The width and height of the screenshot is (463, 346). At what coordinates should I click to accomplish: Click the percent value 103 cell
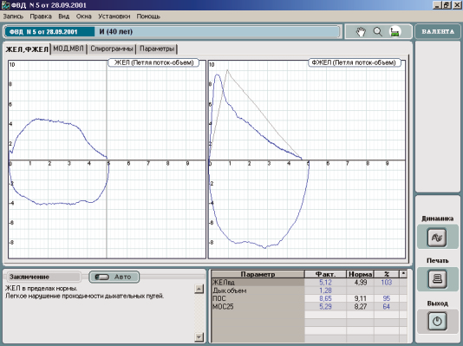pyautogui.click(x=387, y=282)
